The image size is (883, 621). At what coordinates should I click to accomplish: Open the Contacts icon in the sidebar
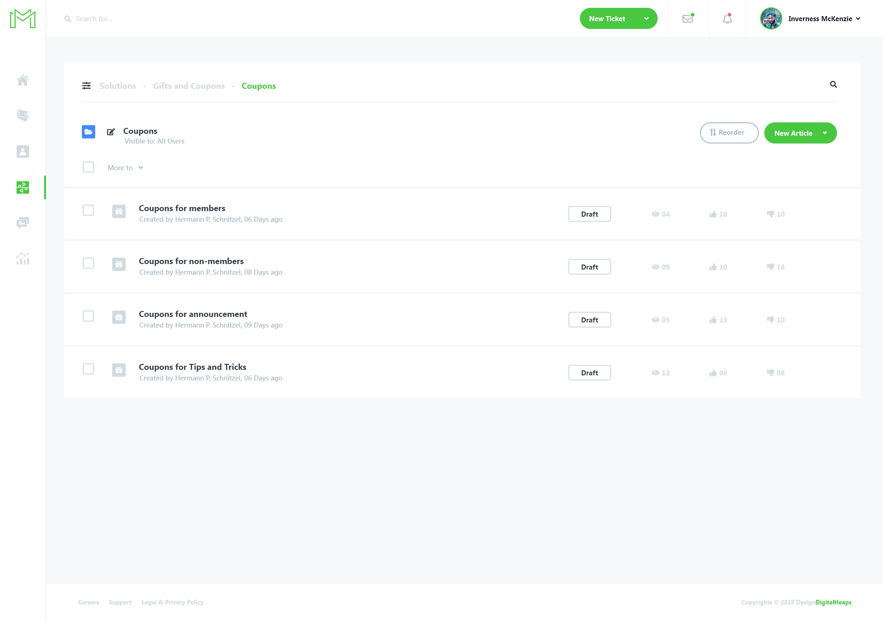tap(23, 151)
